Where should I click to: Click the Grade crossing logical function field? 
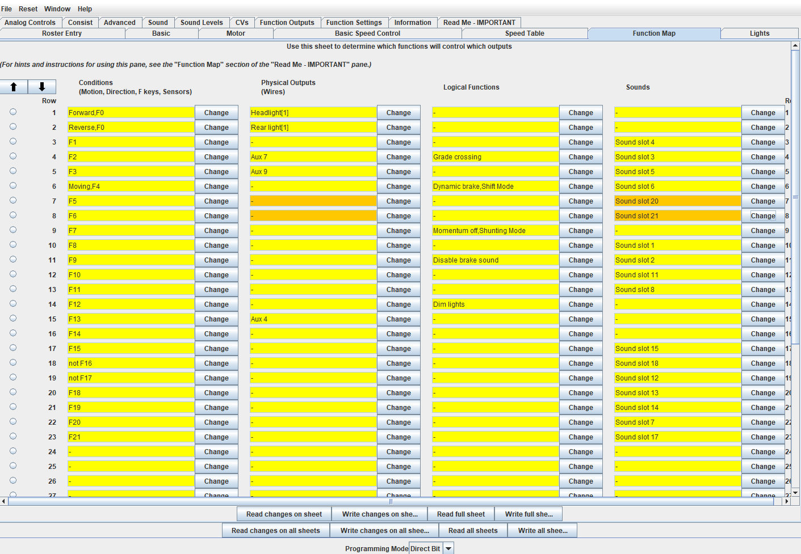(495, 157)
